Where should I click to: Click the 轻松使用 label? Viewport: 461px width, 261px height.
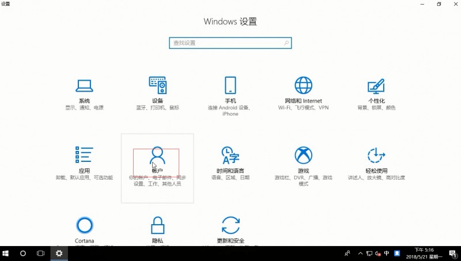(376, 171)
